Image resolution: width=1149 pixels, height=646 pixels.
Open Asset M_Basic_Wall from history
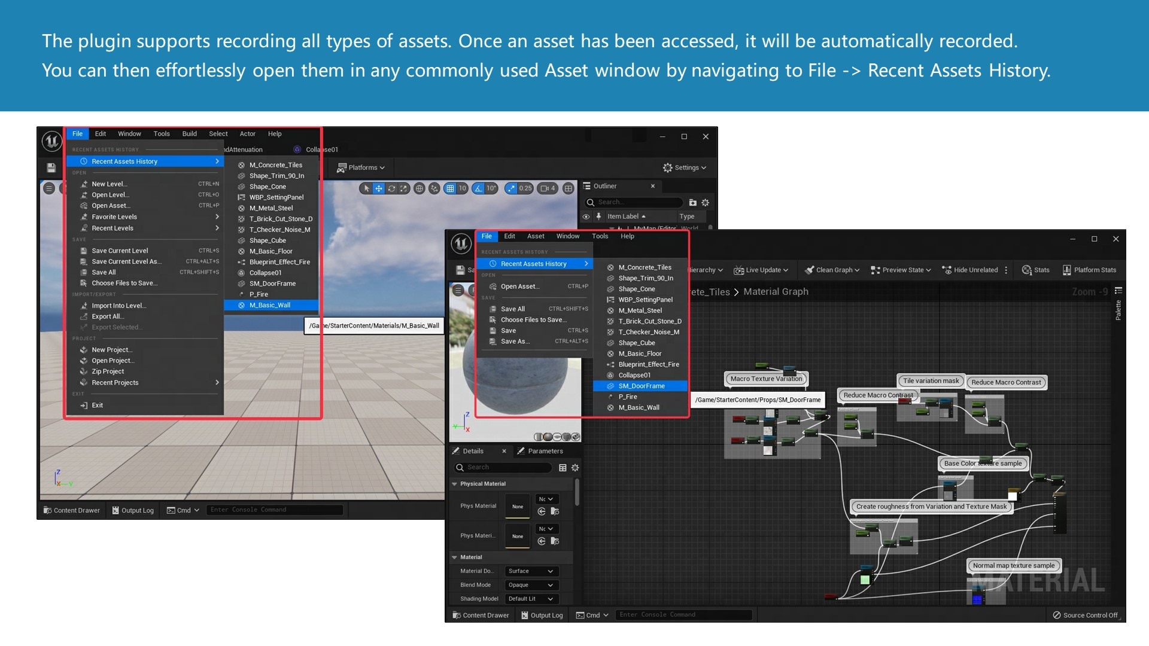click(269, 305)
